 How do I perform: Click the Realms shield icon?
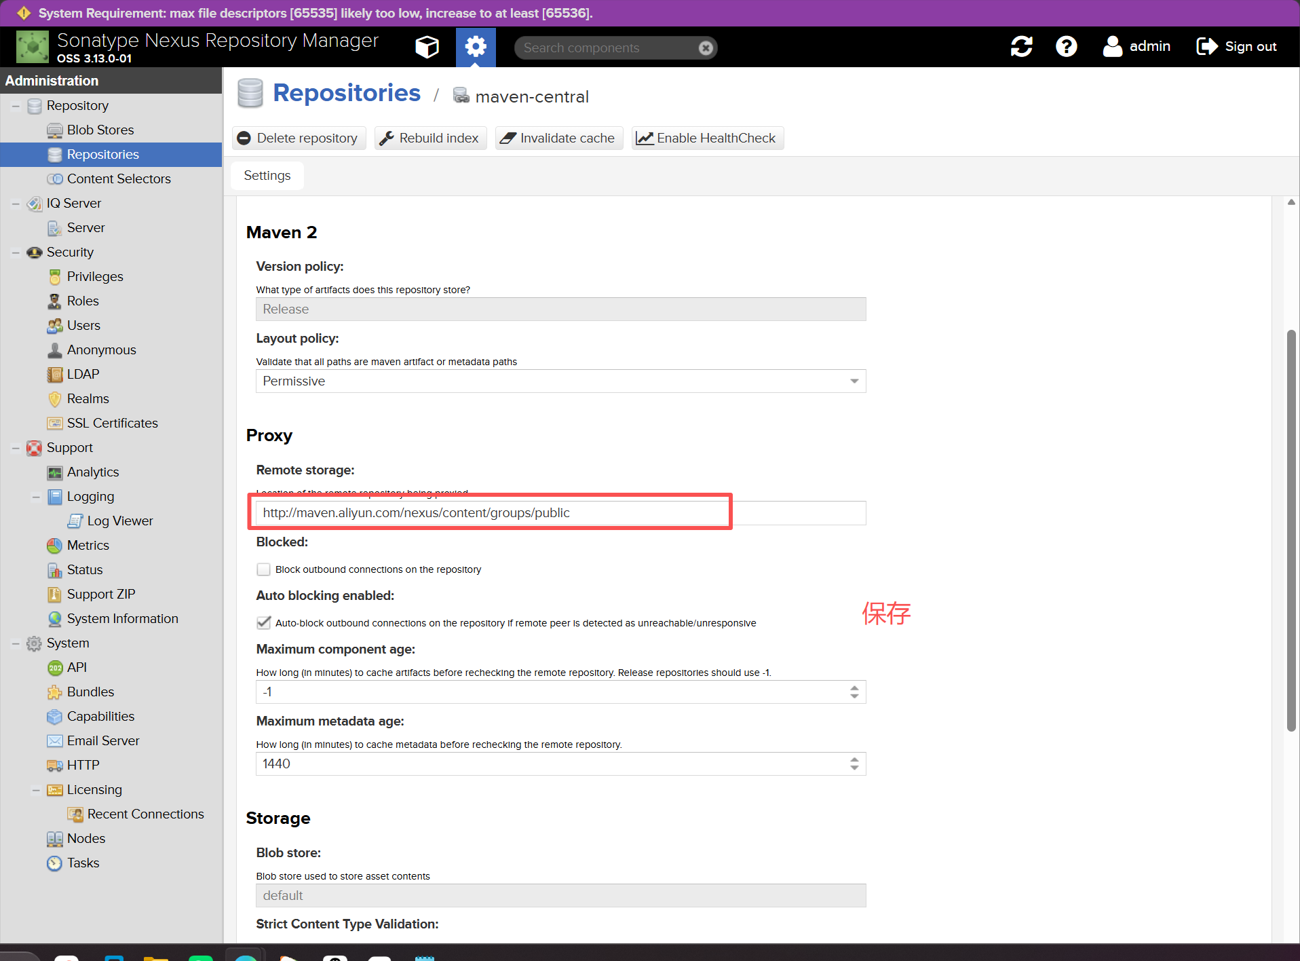(55, 399)
